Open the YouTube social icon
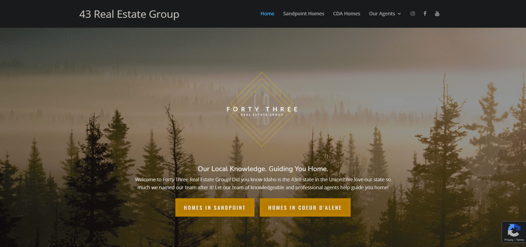This screenshot has height=247, width=526. (437, 14)
